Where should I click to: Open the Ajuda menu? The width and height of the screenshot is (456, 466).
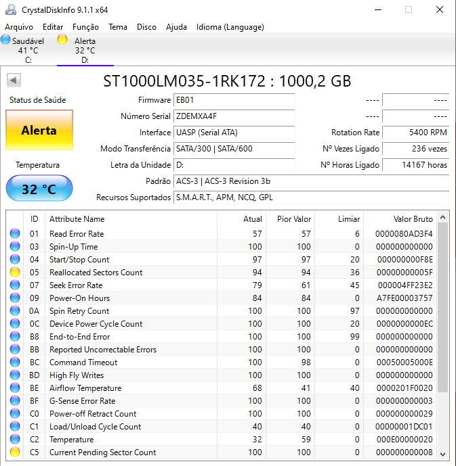176,27
